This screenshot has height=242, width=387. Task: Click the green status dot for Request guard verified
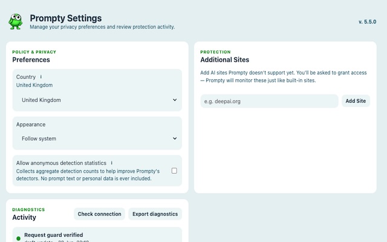click(18, 238)
